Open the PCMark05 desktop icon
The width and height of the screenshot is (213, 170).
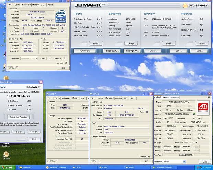click(x=6, y=156)
